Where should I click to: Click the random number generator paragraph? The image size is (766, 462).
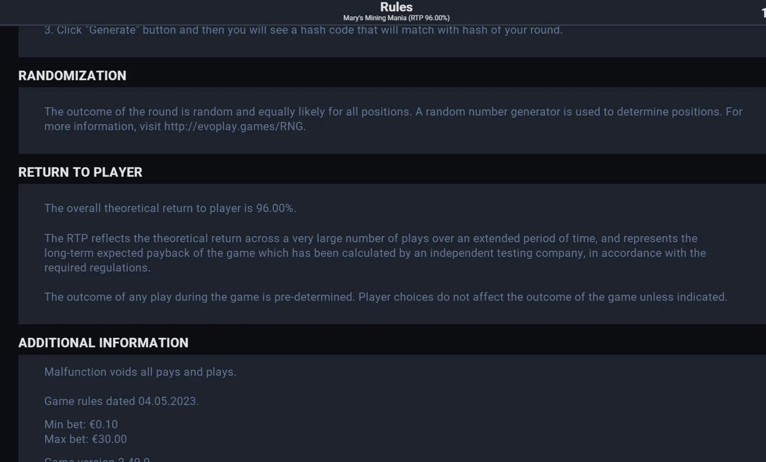point(393,119)
